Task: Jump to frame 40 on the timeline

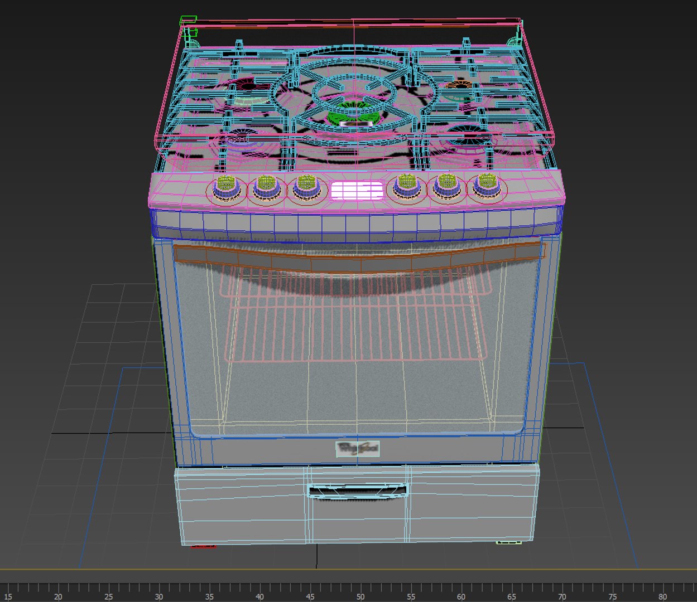Action: (259, 596)
